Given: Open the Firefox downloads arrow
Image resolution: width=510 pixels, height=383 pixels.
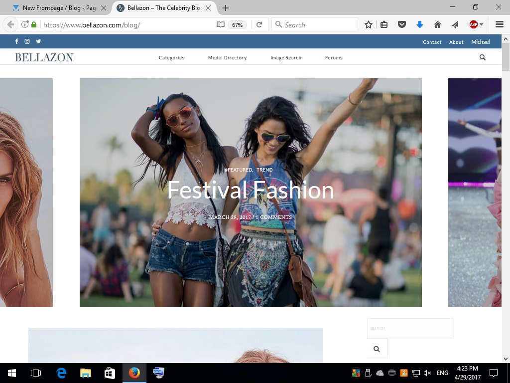Looking at the screenshot, I should coord(419,24).
